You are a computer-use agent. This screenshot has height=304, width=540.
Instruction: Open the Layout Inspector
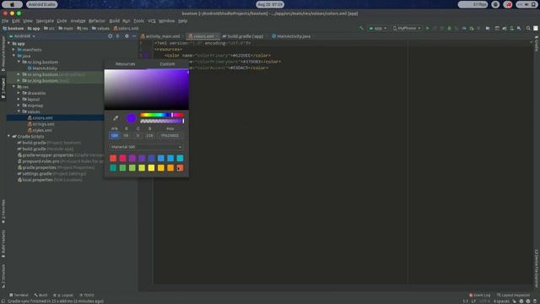[x=513, y=295]
